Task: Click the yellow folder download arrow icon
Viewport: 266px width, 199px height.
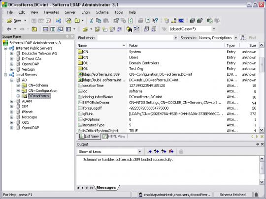Action: point(77,21)
